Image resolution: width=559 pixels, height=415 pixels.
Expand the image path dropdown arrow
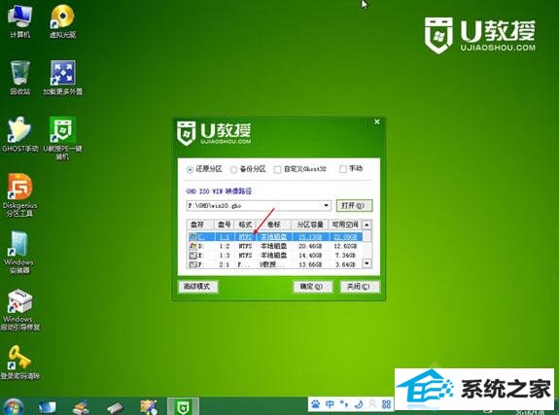(326, 206)
